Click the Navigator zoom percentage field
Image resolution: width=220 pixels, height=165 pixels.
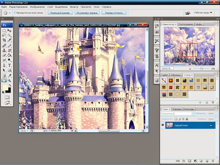click(167, 68)
